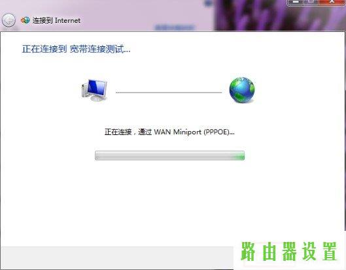Screen dimensions: 346x270
Task: Click the computer monitor icon
Action: click(x=94, y=90)
